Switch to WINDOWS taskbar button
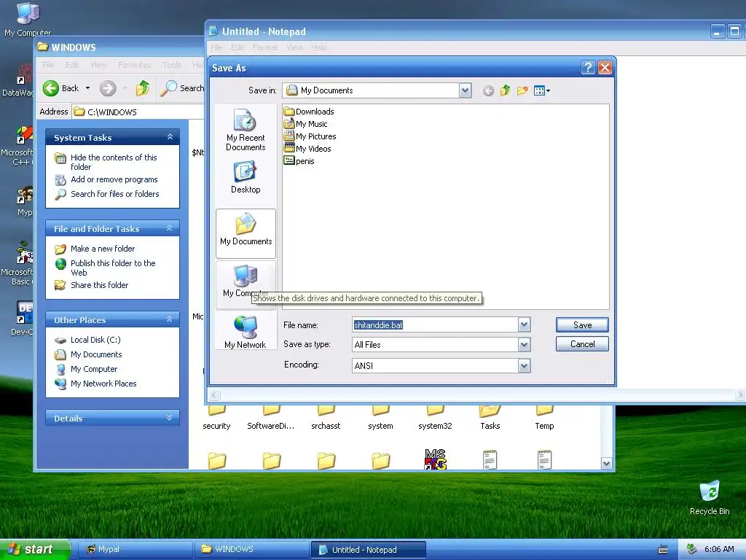The width and height of the screenshot is (746, 560). [x=252, y=549]
